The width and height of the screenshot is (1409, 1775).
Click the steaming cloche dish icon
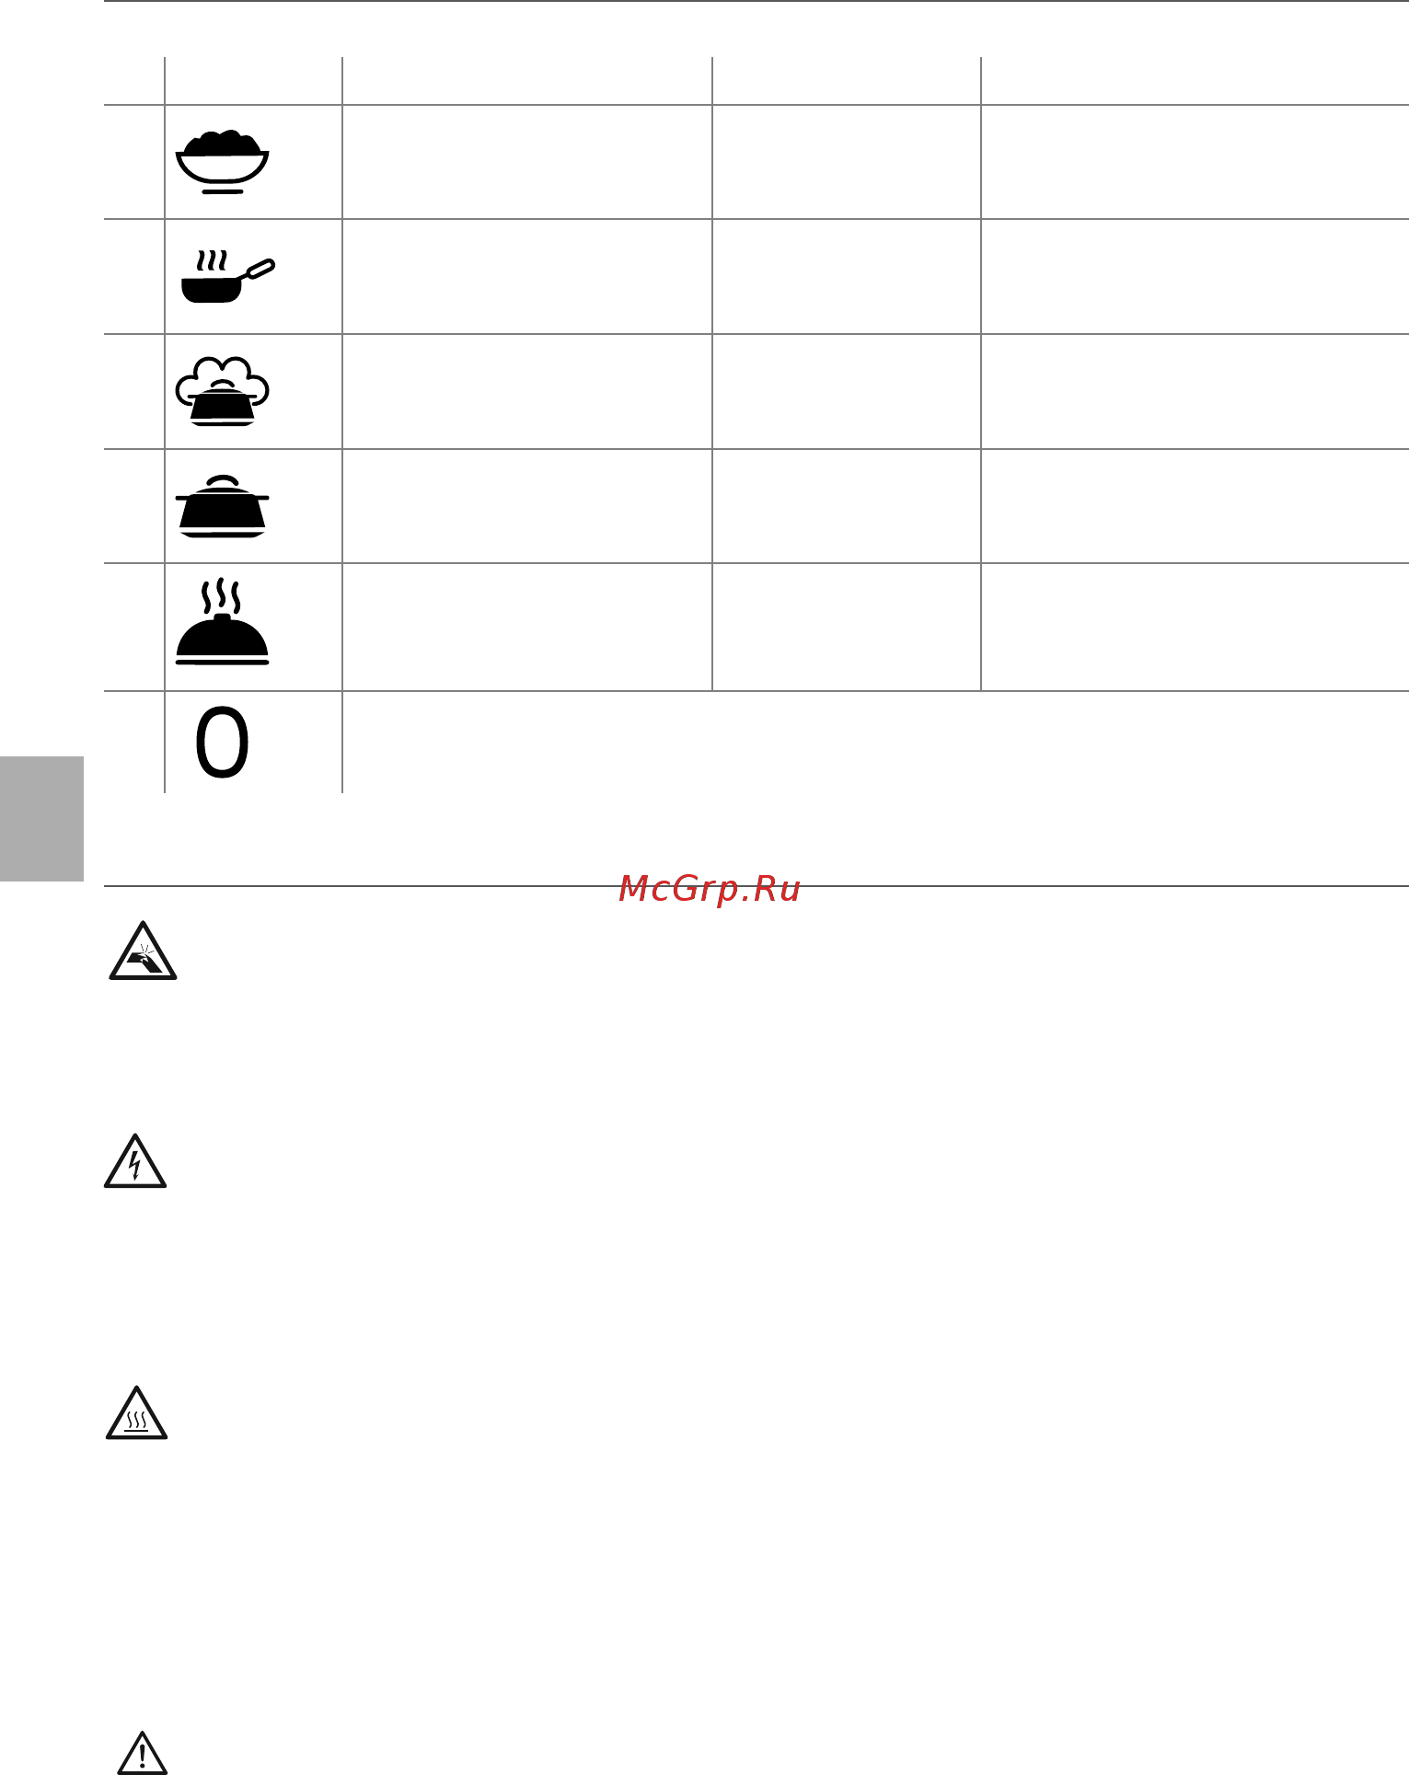(x=222, y=622)
